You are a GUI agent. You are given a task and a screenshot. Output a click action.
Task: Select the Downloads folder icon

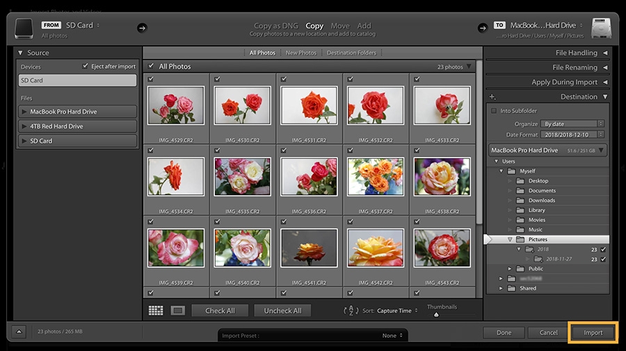[520, 200]
